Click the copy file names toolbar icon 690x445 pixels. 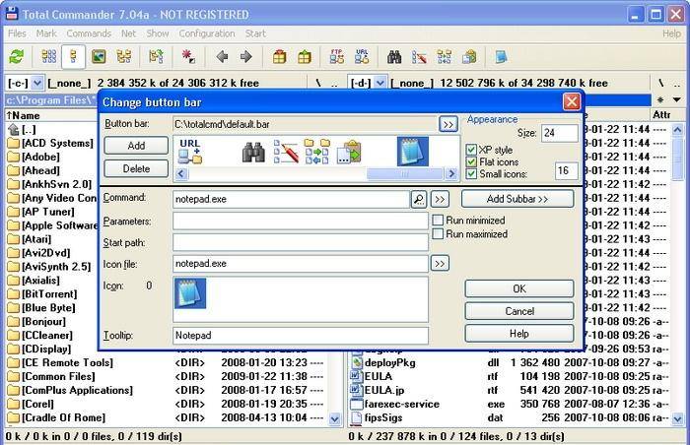[x=469, y=57]
